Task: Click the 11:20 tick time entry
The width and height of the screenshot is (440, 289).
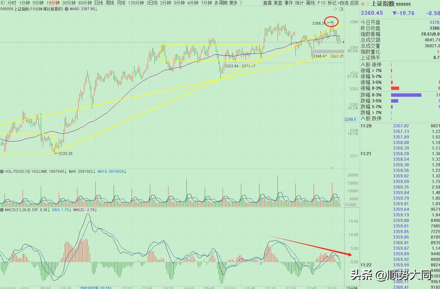Action: coord(366,126)
